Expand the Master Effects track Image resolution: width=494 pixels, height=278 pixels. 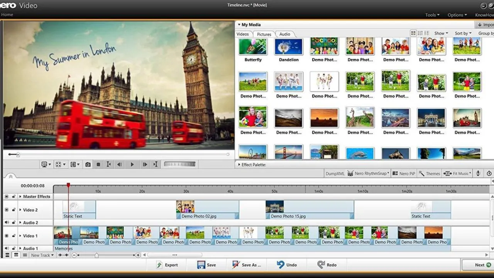20,197
